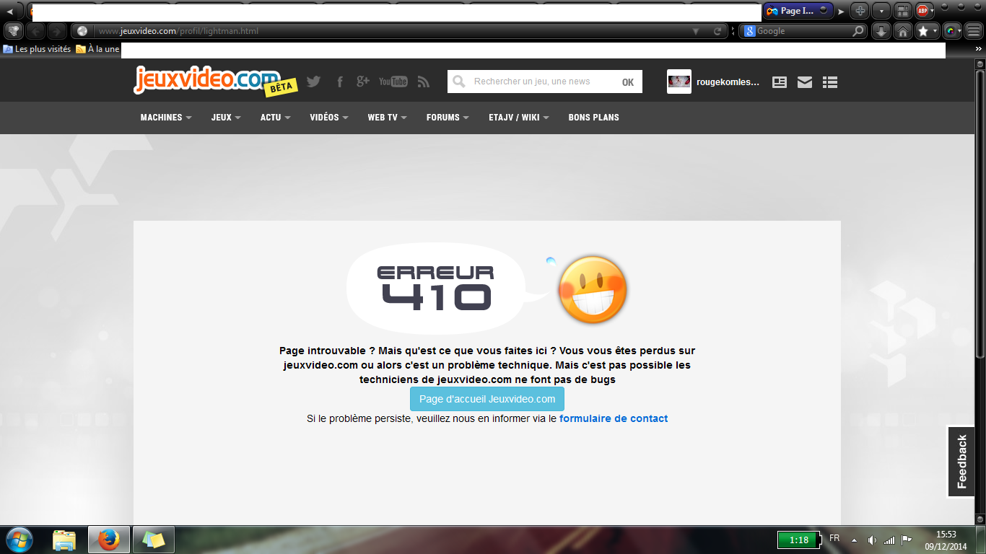
Task: Click the FR language indicator
Action: (x=834, y=538)
